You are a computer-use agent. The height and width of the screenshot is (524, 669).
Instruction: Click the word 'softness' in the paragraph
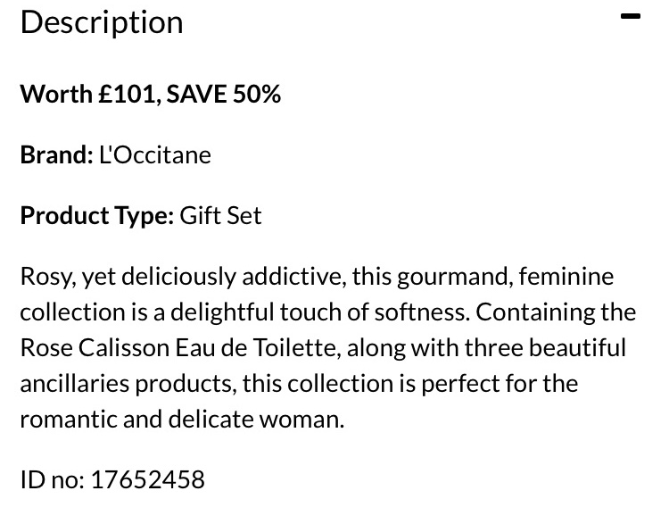(x=413, y=312)
